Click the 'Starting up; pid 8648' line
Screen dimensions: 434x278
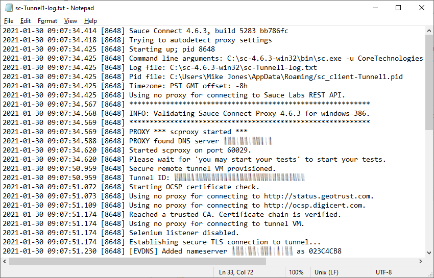coord(109,49)
